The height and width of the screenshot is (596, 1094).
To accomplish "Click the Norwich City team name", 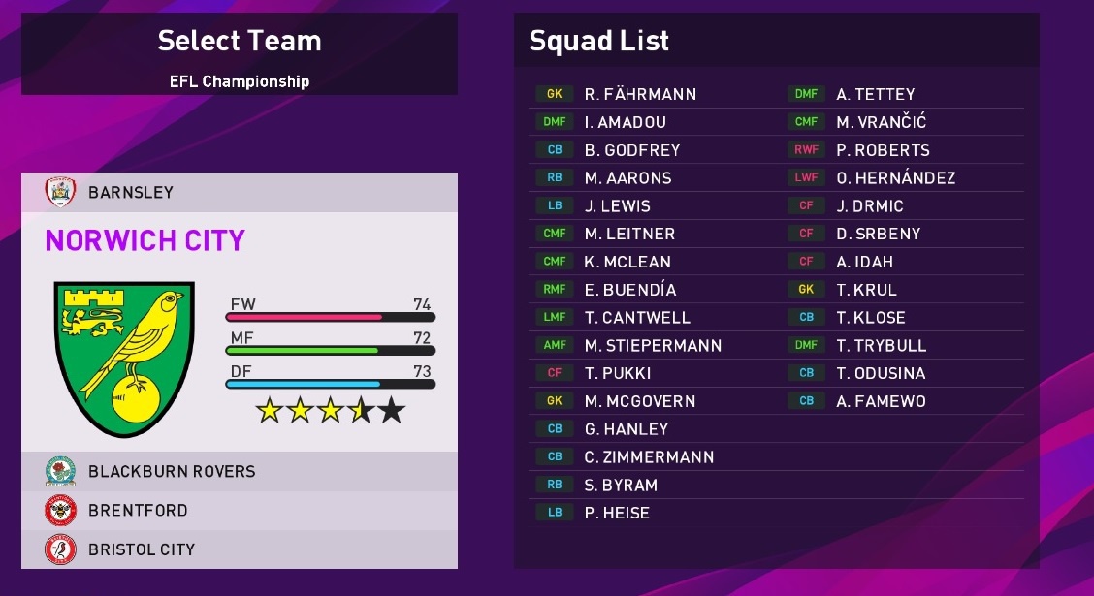I will click(145, 240).
